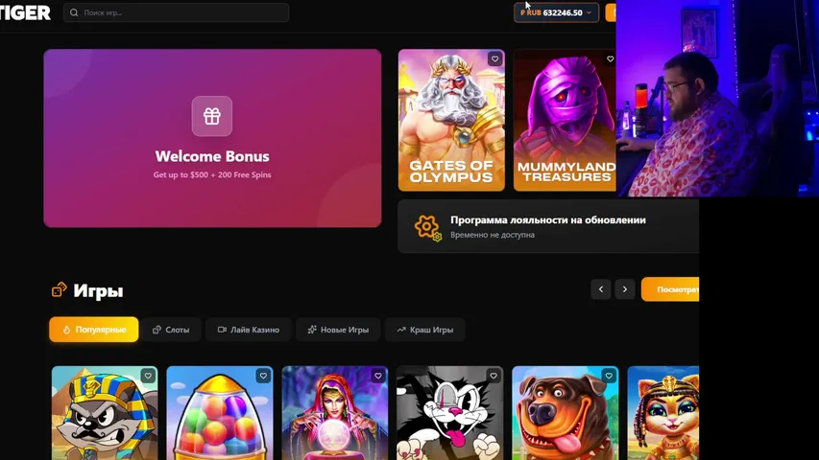Screen dimensions: 819x460
Task: Click the trend arrow icon on the Краш Игры tab
Action: pos(401,330)
